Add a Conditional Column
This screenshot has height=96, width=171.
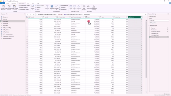(x=24, y=5)
